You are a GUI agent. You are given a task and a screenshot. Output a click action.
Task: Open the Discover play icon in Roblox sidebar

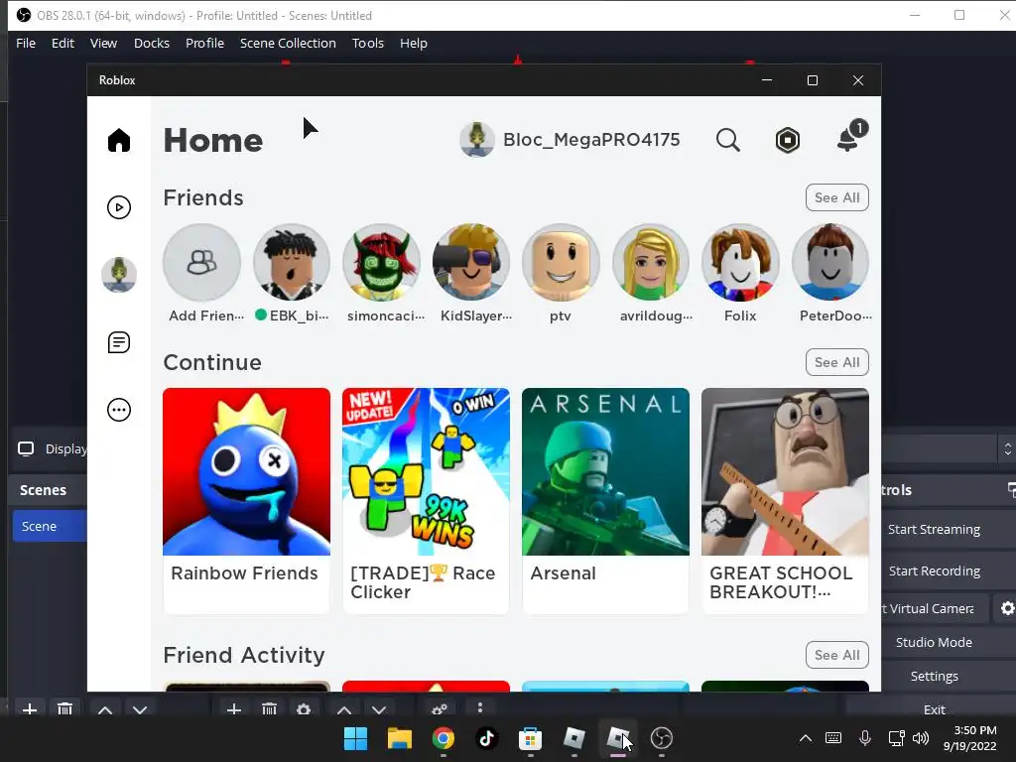(119, 207)
